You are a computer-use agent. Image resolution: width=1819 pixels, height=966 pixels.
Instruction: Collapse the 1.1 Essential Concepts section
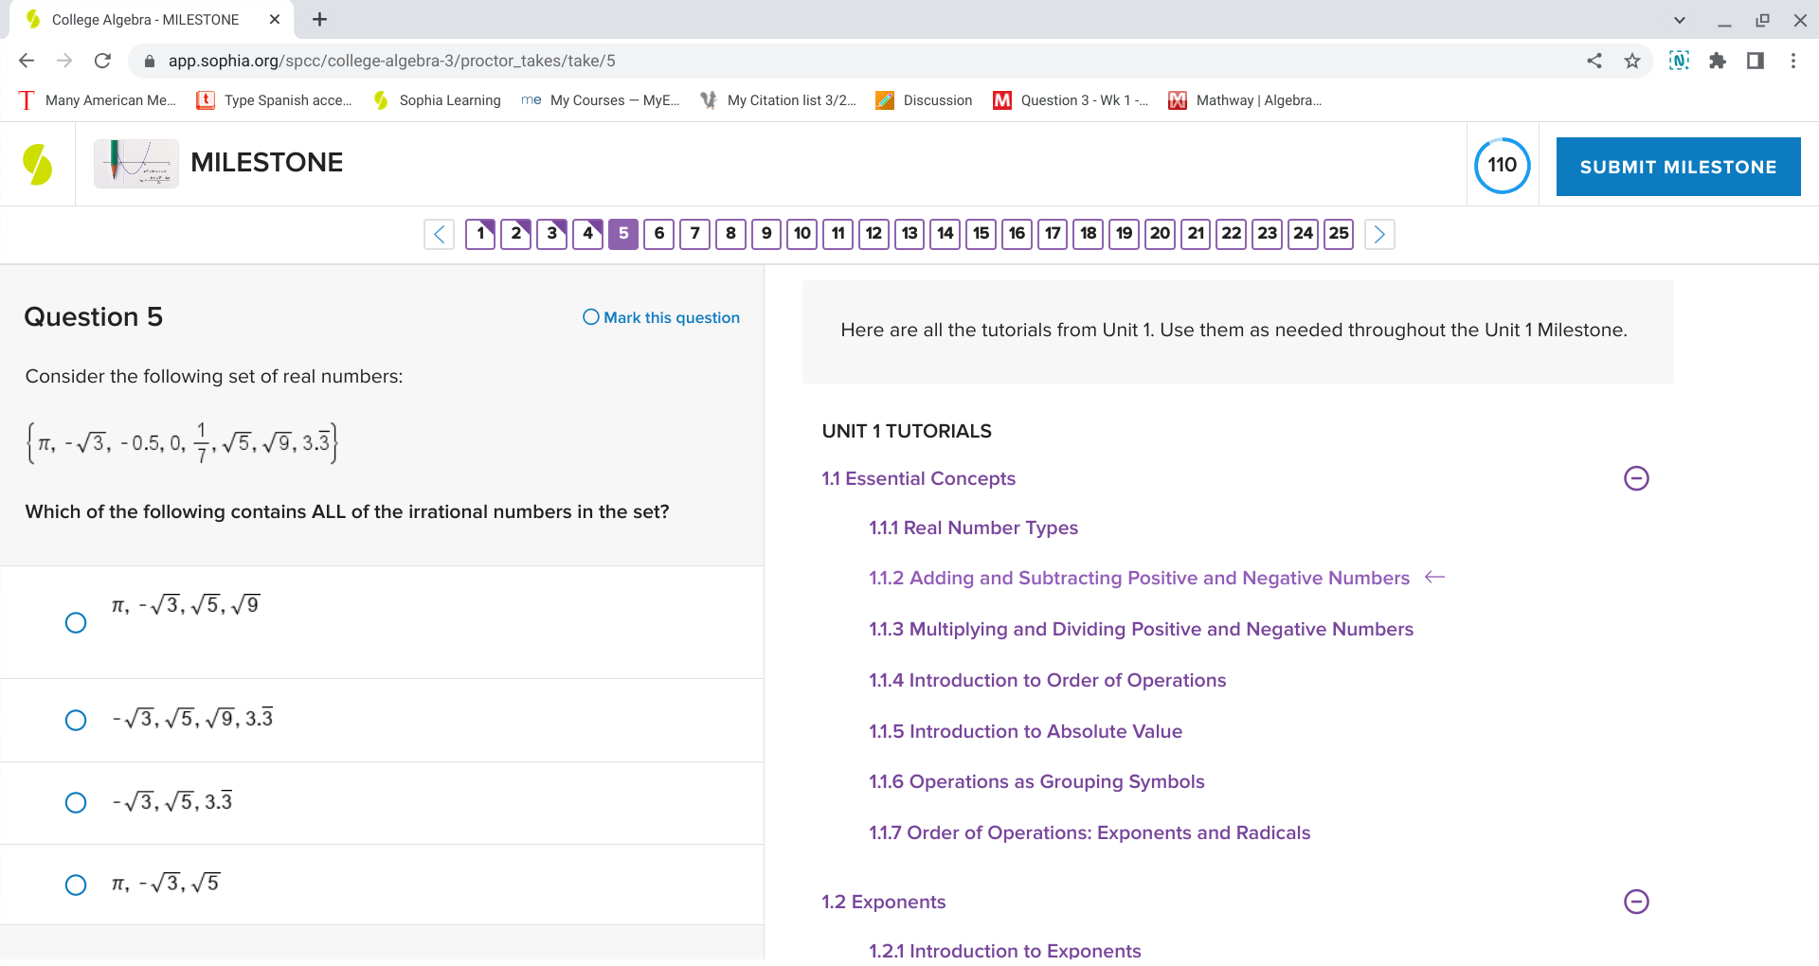point(1636,478)
